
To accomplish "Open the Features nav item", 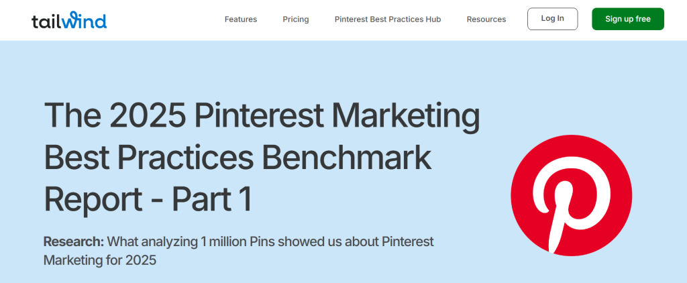I will (241, 19).
